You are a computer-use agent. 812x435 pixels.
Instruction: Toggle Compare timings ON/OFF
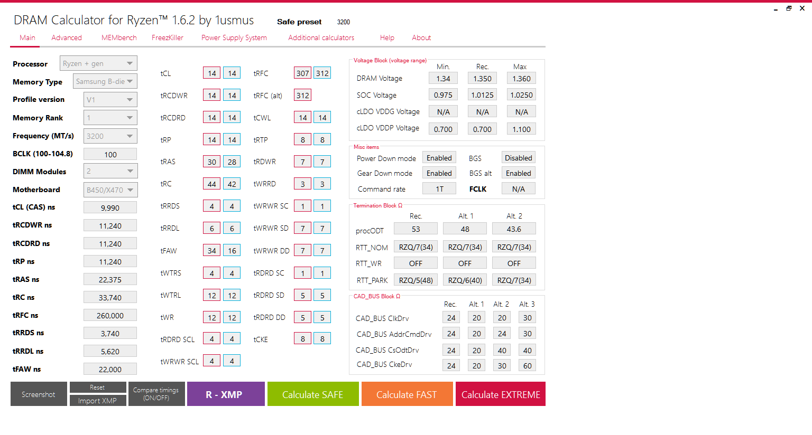pyautogui.click(x=156, y=394)
